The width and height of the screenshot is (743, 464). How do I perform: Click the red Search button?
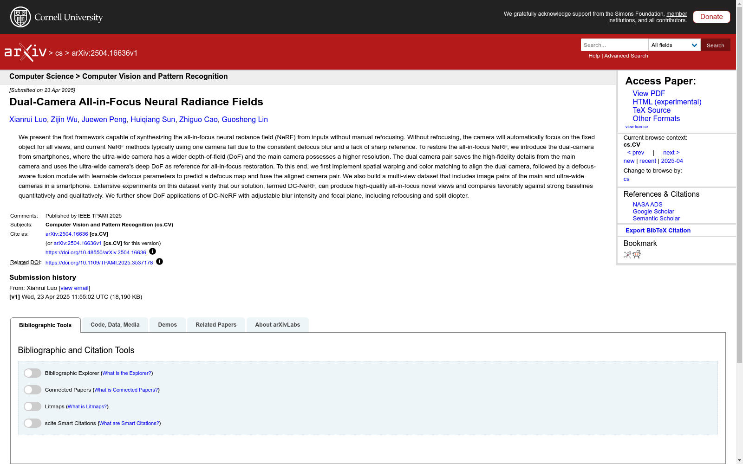click(716, 45)
